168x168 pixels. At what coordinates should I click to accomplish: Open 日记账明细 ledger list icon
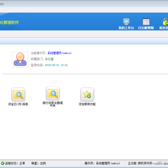click(146, 21)
